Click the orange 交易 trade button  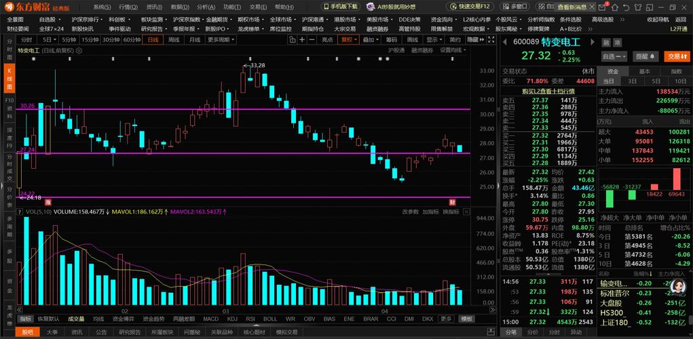point(676,56)
